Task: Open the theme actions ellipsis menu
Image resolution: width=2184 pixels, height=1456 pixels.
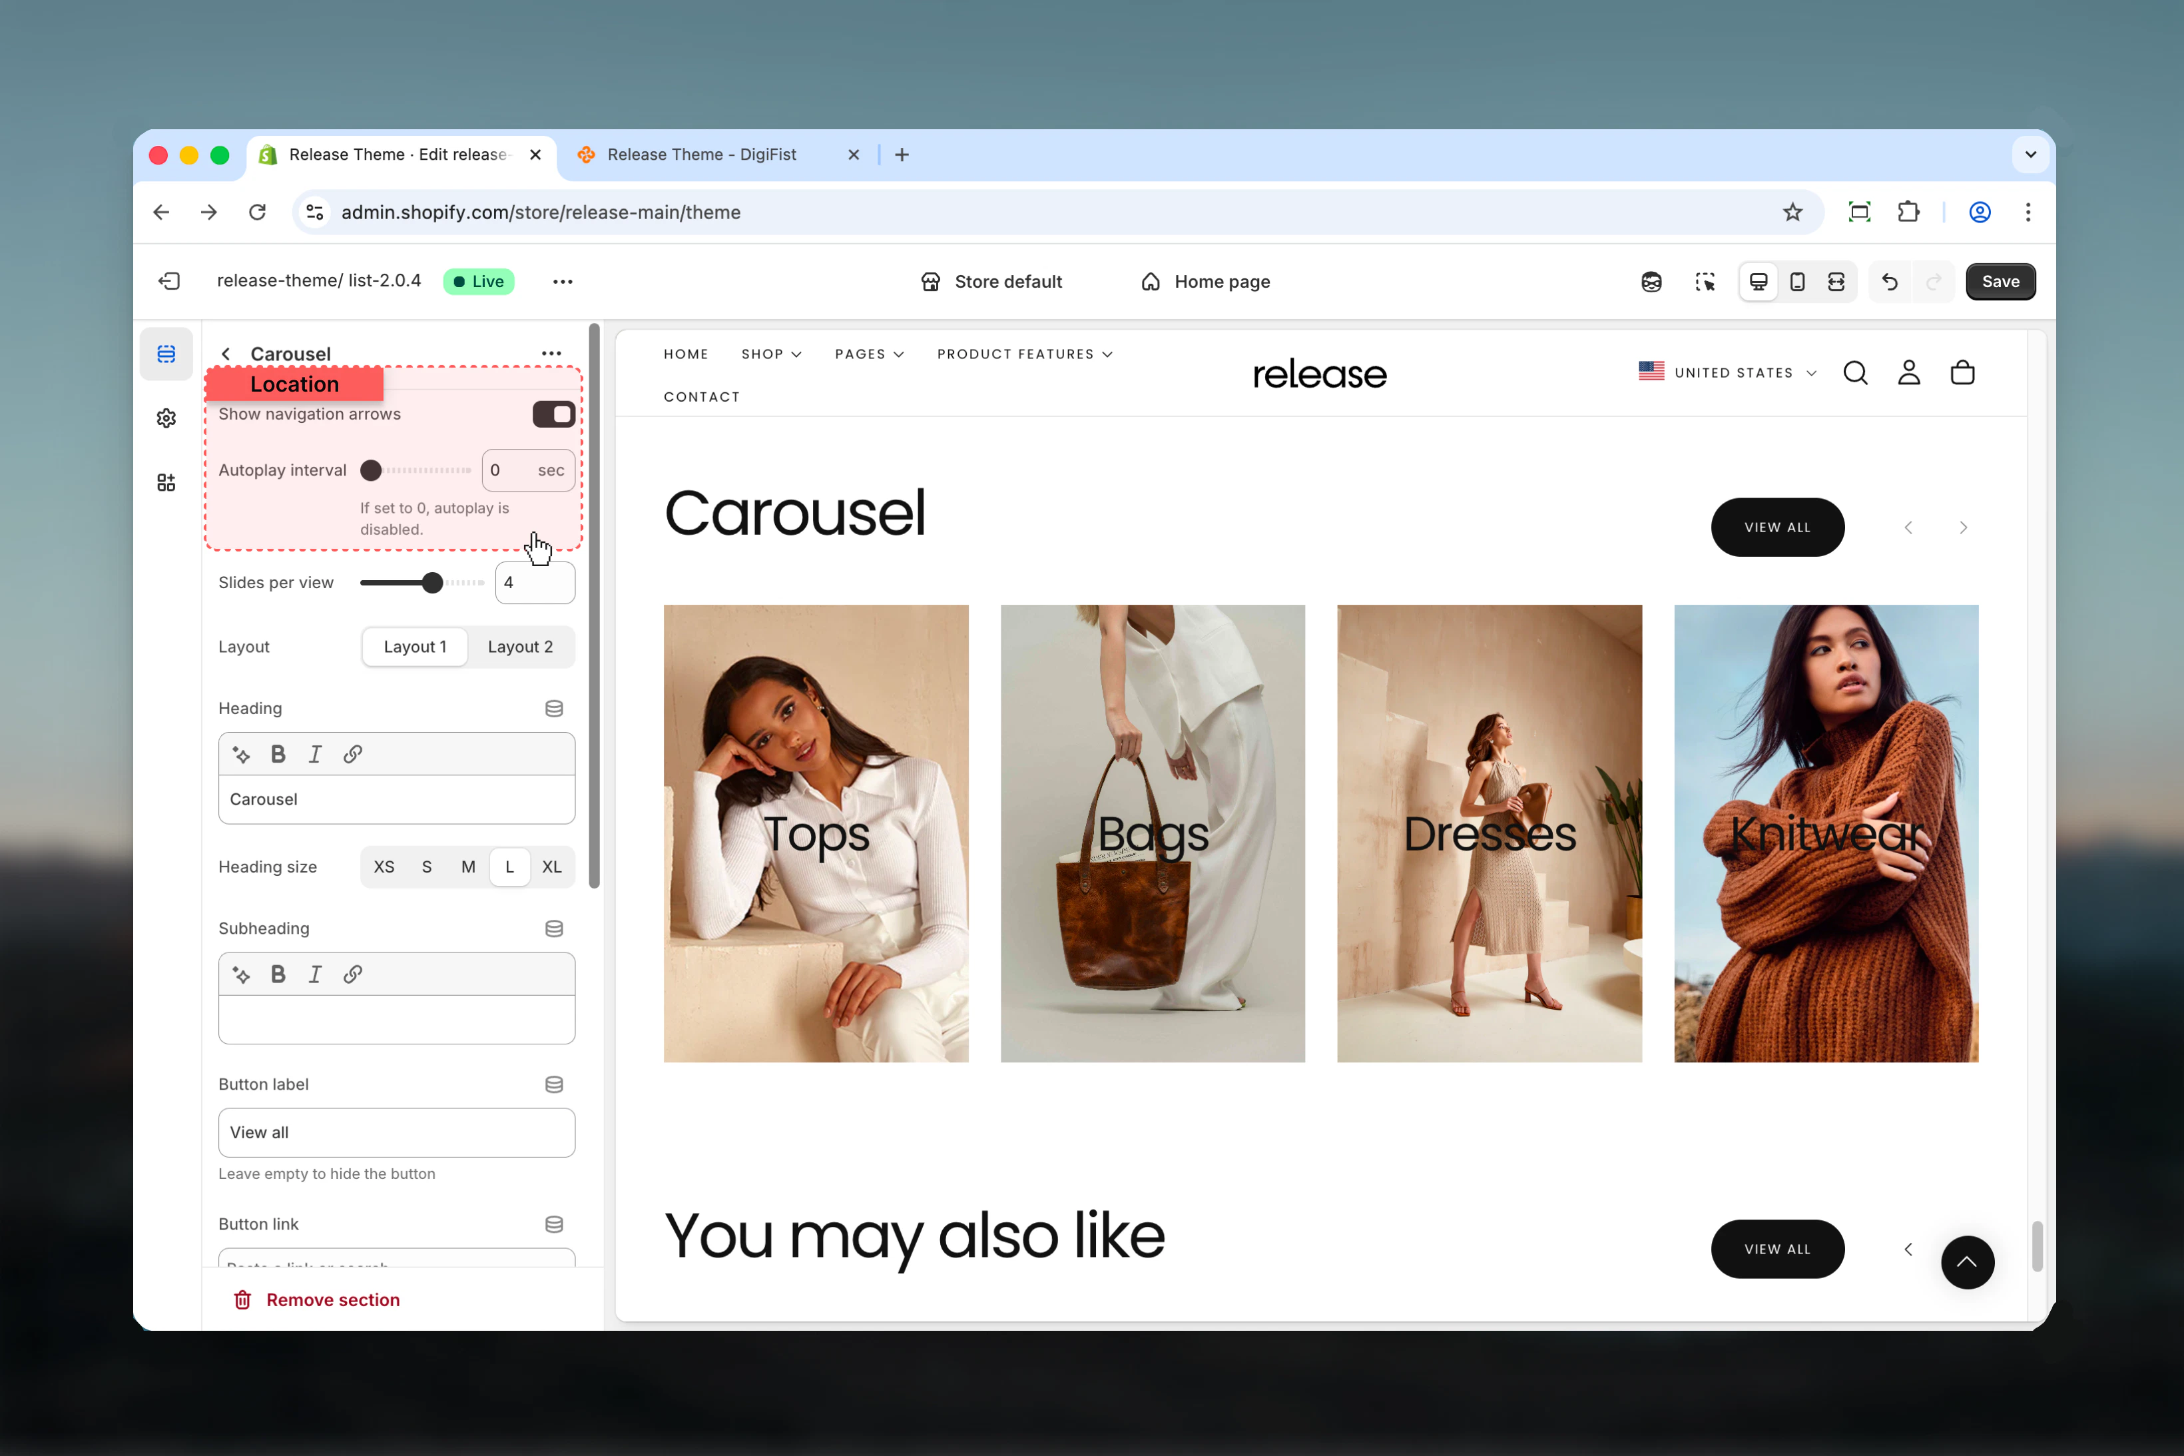Action: [x=563, y=281]
